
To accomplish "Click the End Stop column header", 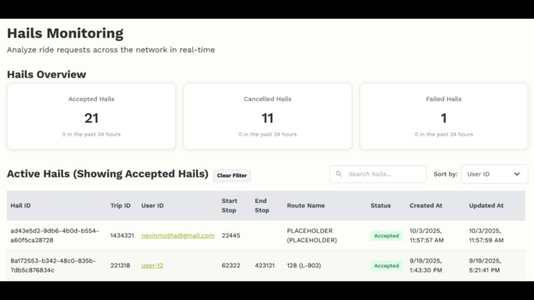I will 262,205.
